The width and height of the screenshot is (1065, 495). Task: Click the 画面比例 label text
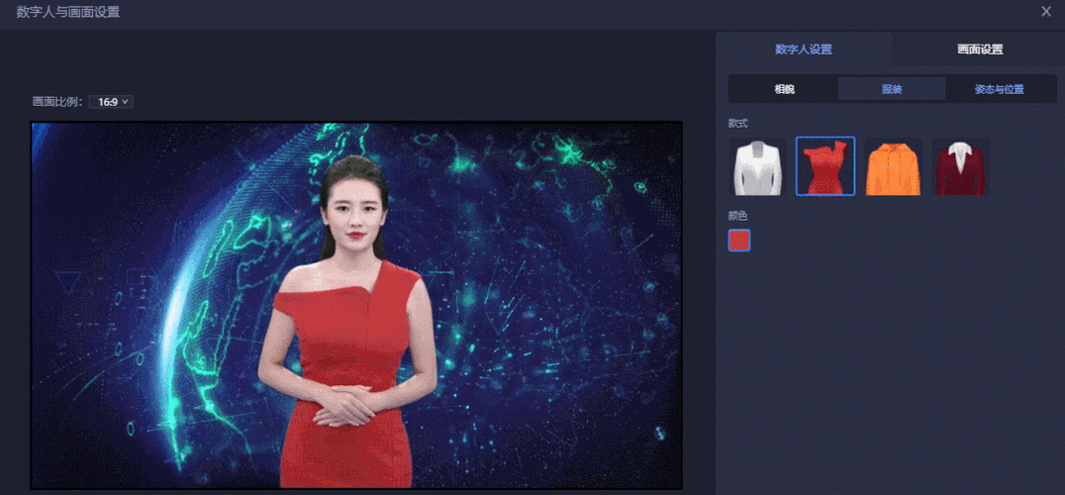click(x=57, y=102)
